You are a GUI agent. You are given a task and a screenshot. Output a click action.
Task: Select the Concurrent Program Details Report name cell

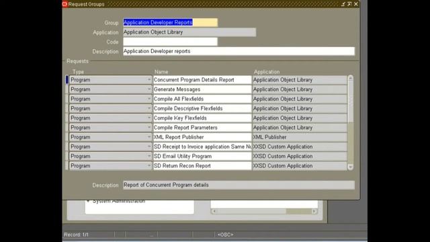click(x=202, y=80)
